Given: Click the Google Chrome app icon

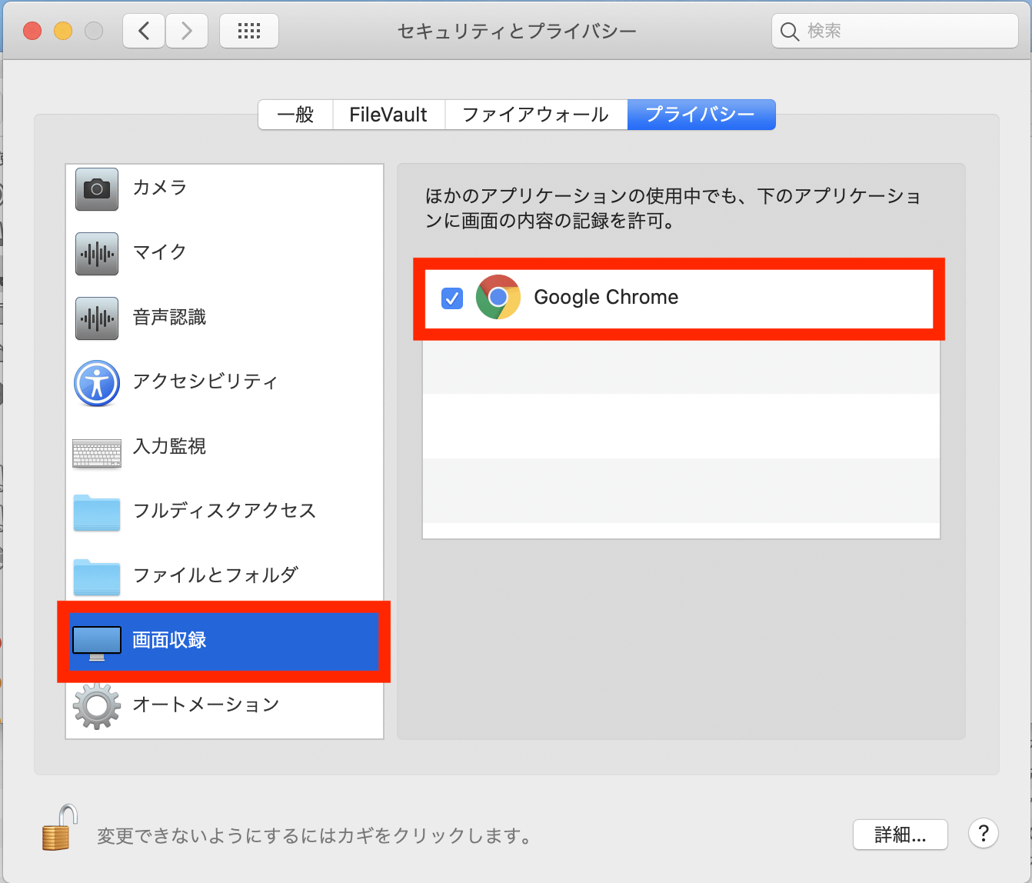Looking at the screenshot, I should click(x=498, y=297).
